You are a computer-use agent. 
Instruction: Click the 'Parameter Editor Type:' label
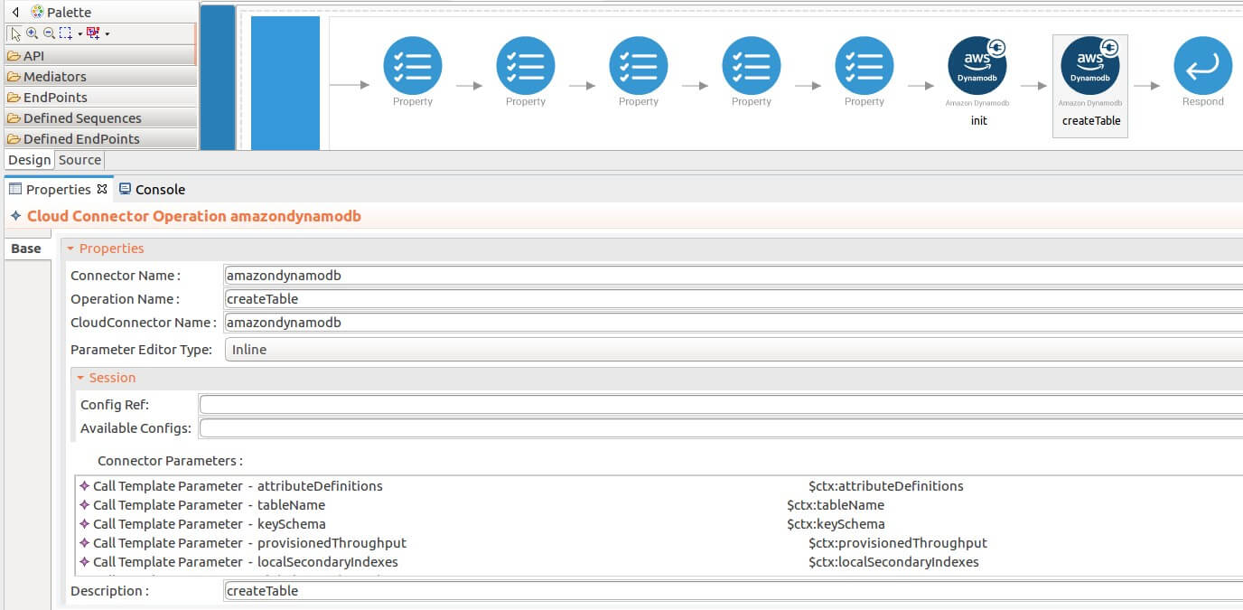coord(141,350)
